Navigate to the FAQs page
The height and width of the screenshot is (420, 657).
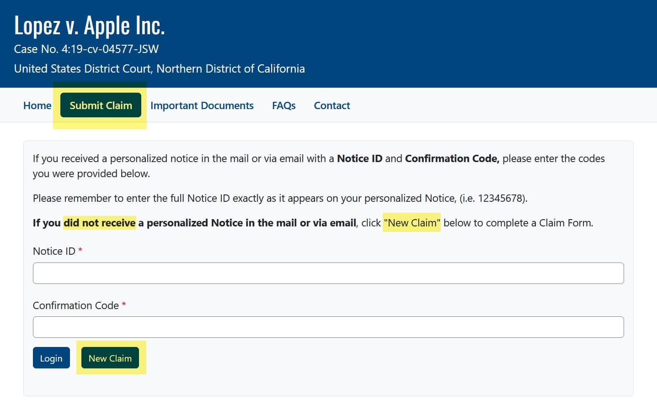coord(283,105)
